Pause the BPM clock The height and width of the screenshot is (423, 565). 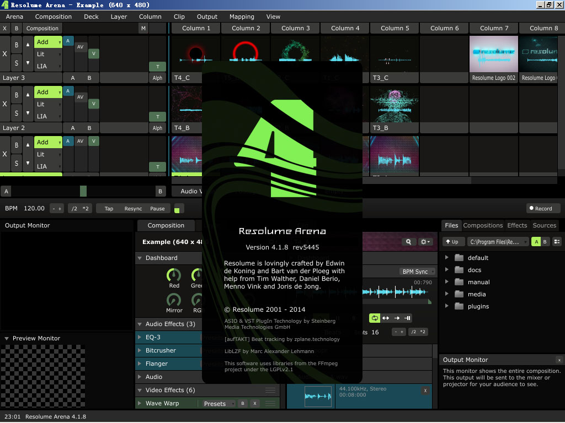(157, 209)
